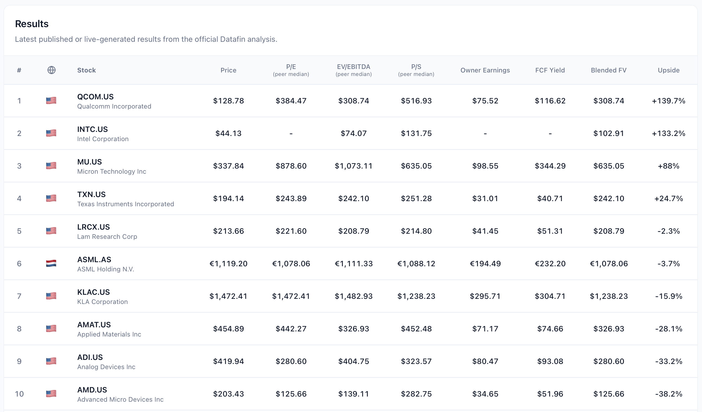Screen dimensions: 702x412
Task: Click the -3.7% upside value for ASML
Action: pos(669,264)
